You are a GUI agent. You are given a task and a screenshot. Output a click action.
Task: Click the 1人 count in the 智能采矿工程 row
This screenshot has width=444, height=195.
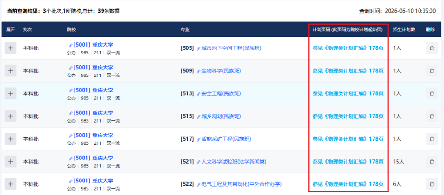(397, 139)
